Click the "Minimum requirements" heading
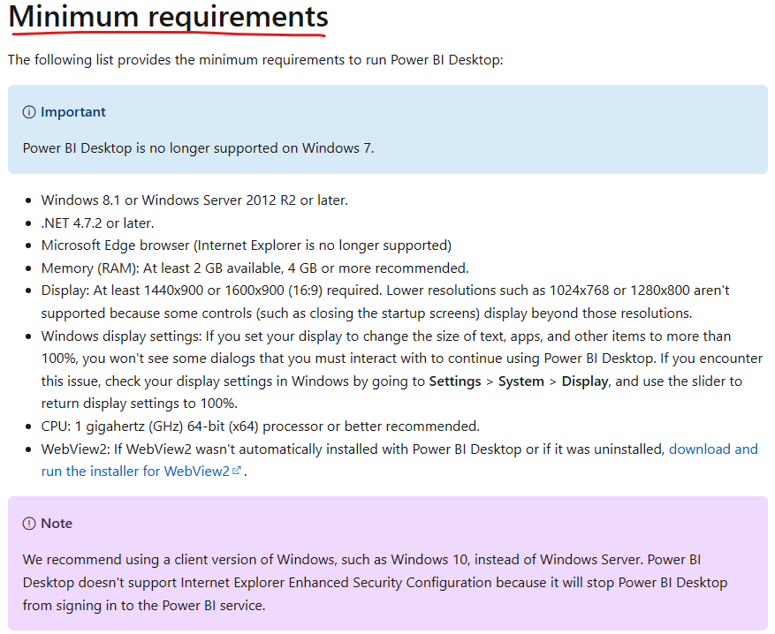This screenshot has height=634, width=775. tap(169, 16)
